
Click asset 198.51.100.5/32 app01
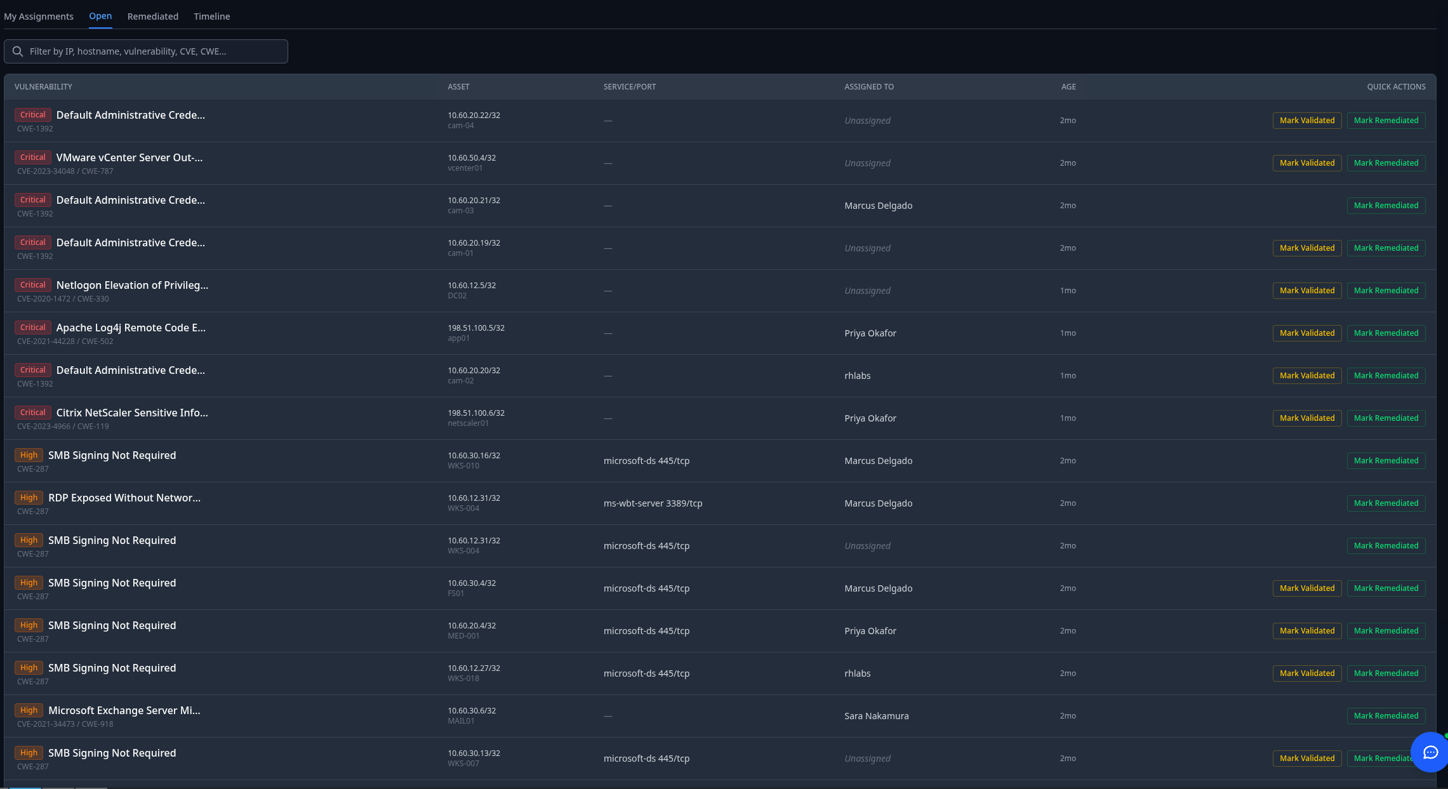(476, 333)
